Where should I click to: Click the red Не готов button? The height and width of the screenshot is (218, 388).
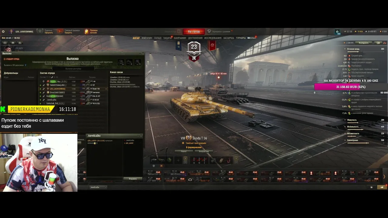click(194, 31)
